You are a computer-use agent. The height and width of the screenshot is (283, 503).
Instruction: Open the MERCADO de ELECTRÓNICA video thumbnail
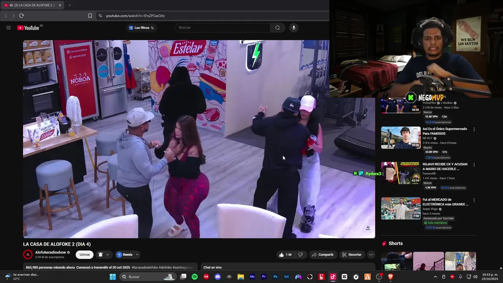pos(400,208)
